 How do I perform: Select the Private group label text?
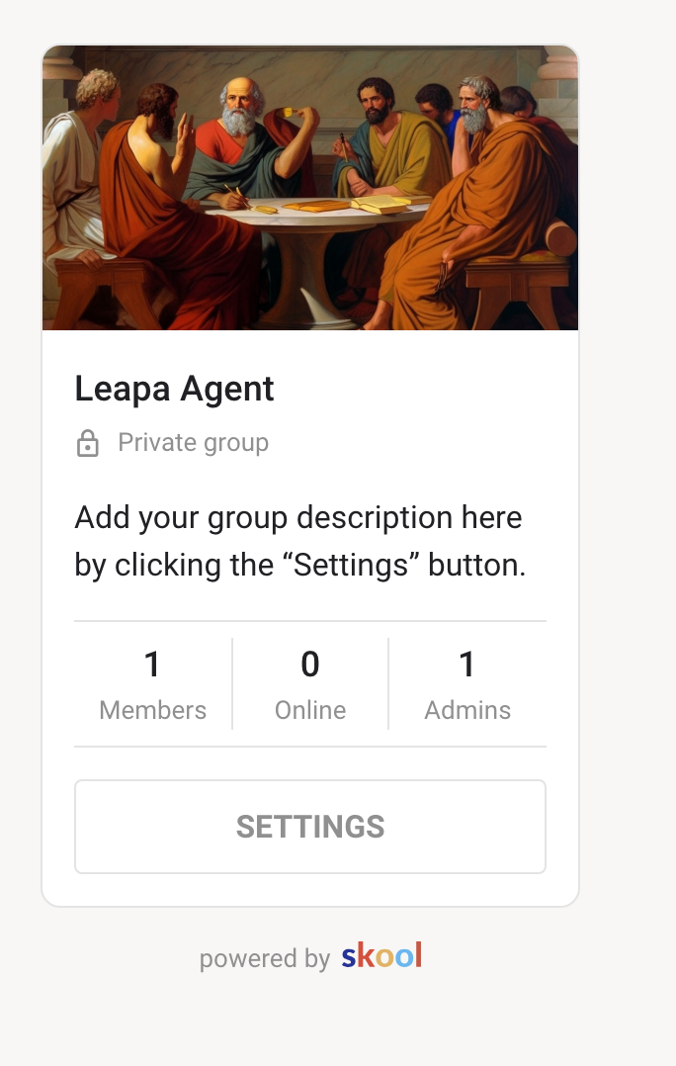click(193, 443)
